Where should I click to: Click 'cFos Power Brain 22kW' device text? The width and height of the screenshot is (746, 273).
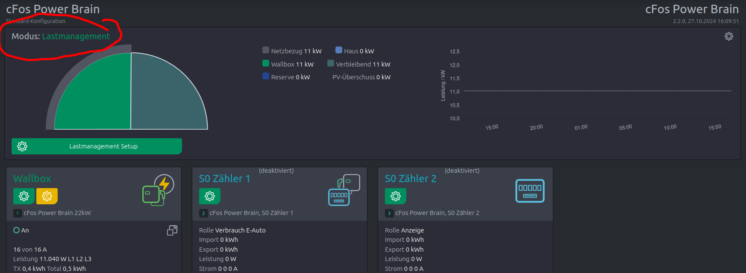point(57,213)
